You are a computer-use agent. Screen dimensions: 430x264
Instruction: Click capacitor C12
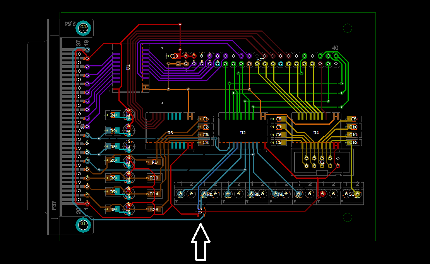point(354,142)
